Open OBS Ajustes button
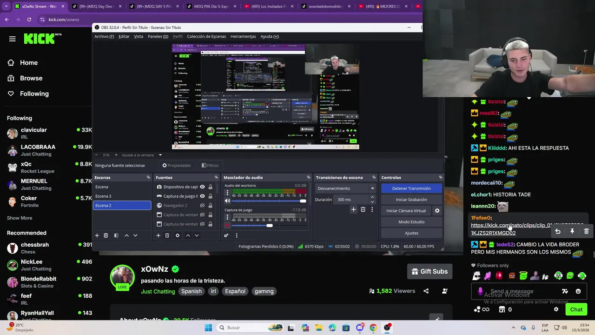Image resolution: width=595 pixels, height=335 pixels. 411,233
